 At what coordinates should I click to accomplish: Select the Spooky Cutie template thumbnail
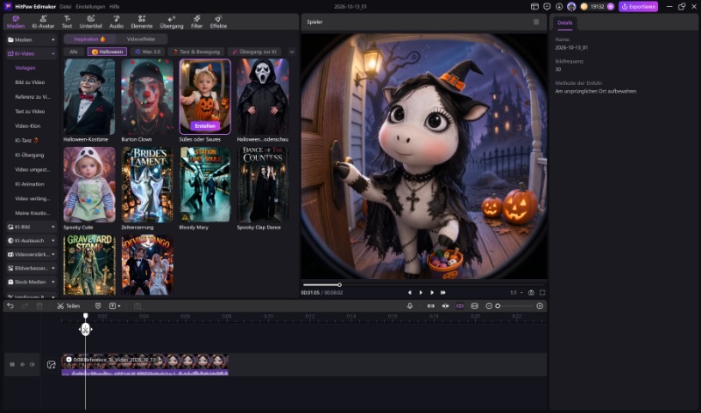(89, 185)
